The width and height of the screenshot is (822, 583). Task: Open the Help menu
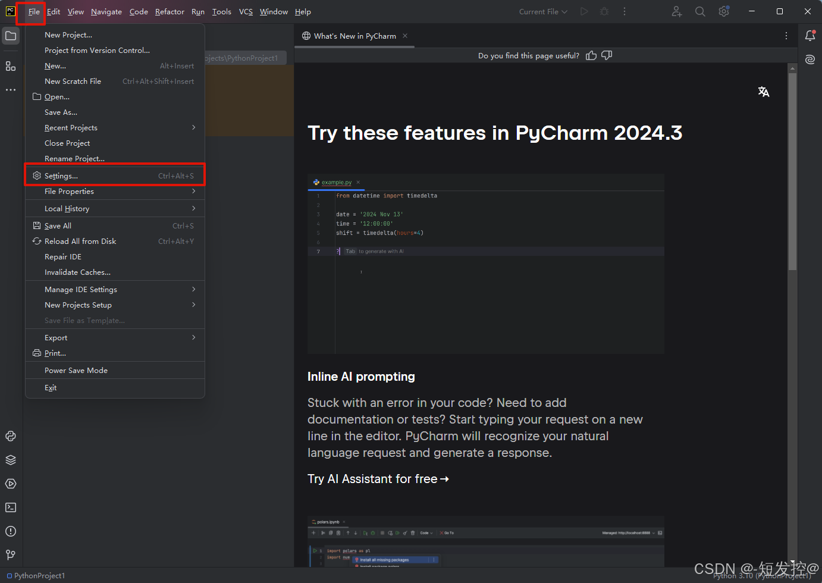coord(303,11)
